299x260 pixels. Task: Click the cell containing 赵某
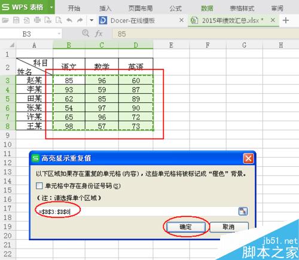tap(34, 80)
